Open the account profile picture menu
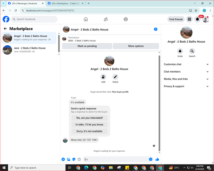The height and width of the screenshot is (171, 214). (205, 19)
